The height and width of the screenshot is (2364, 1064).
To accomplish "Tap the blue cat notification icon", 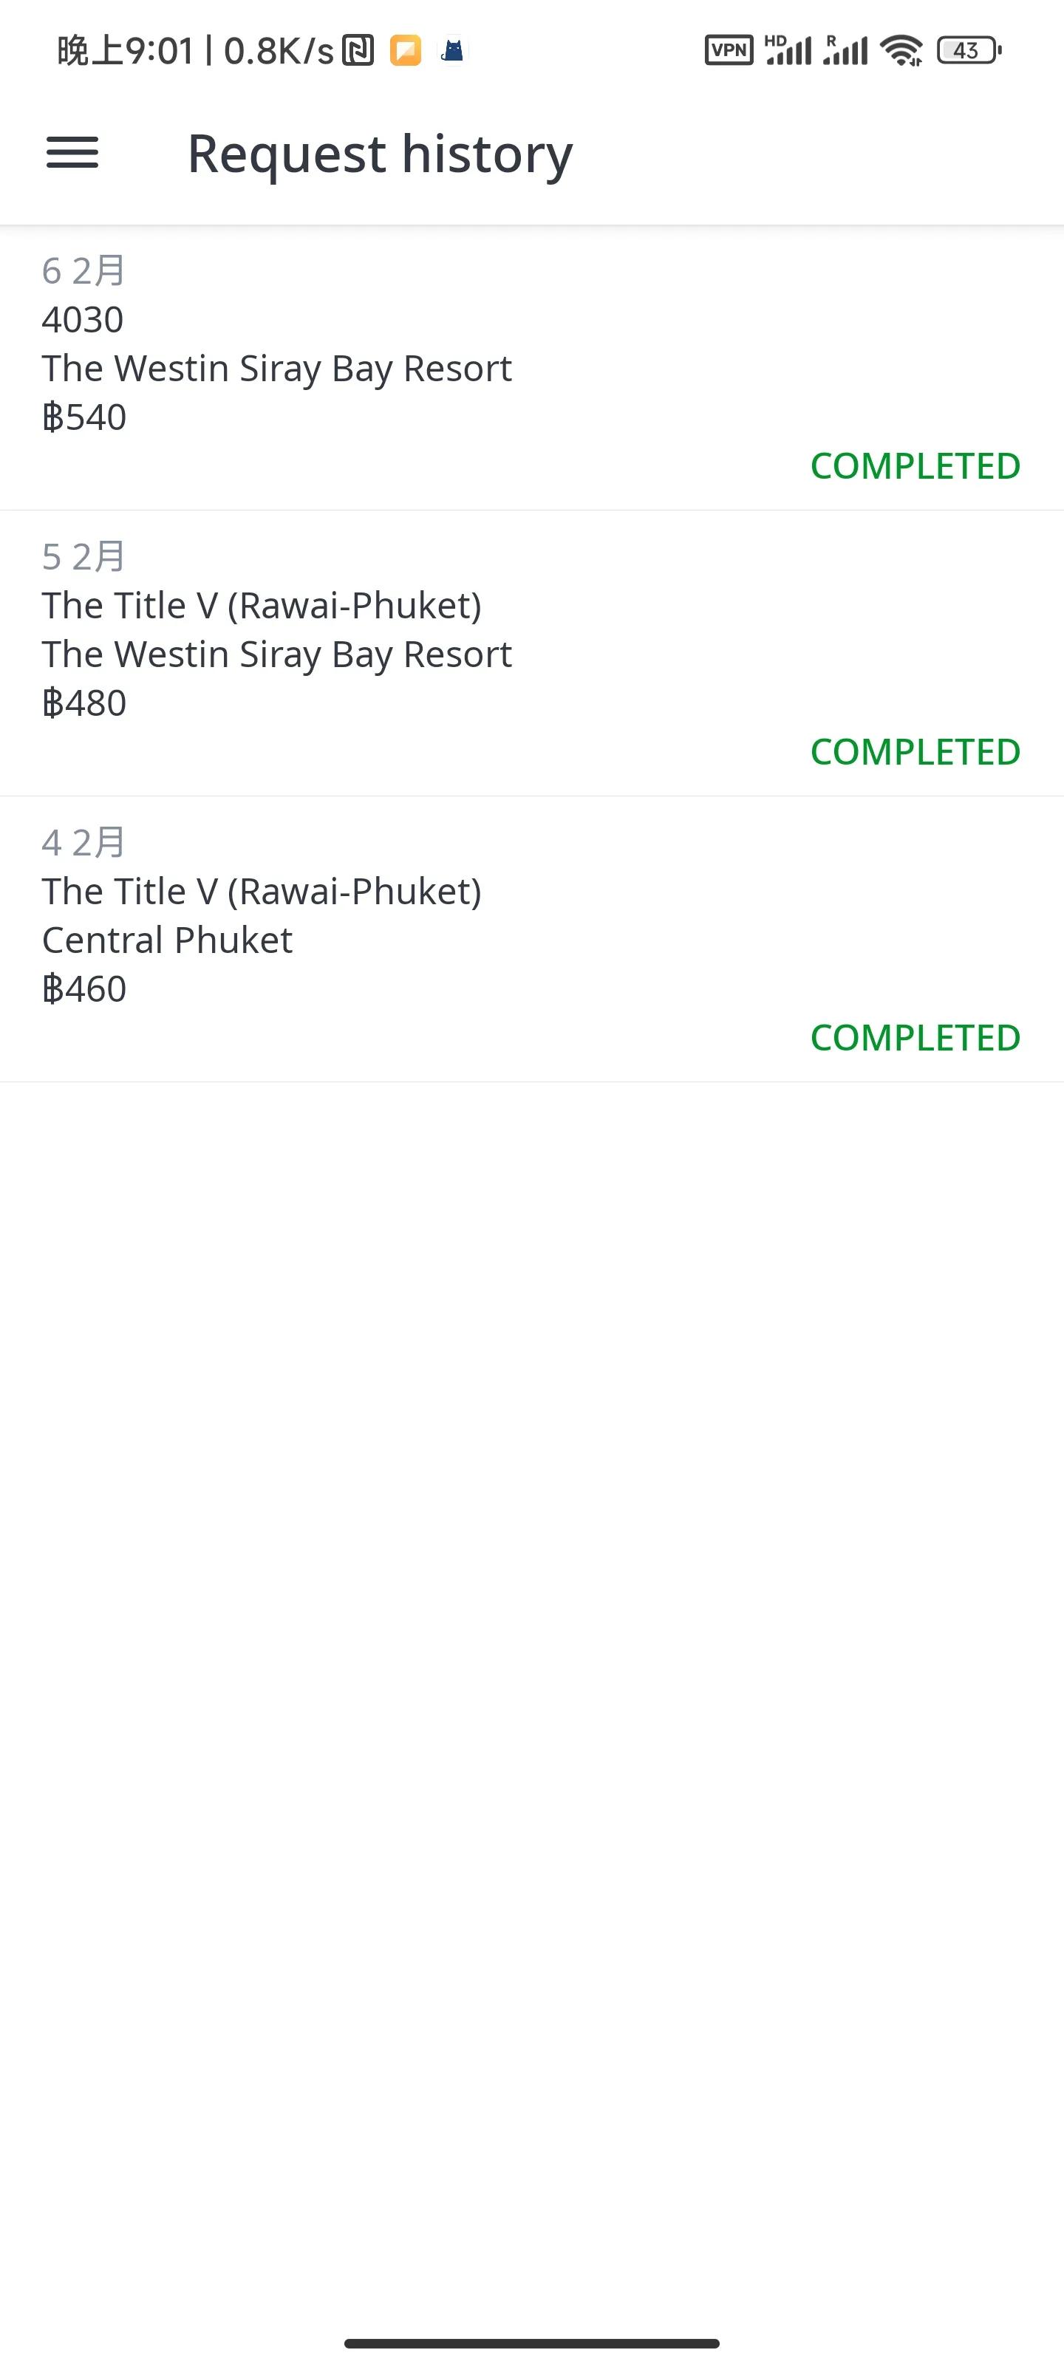I will click(453, 50).
